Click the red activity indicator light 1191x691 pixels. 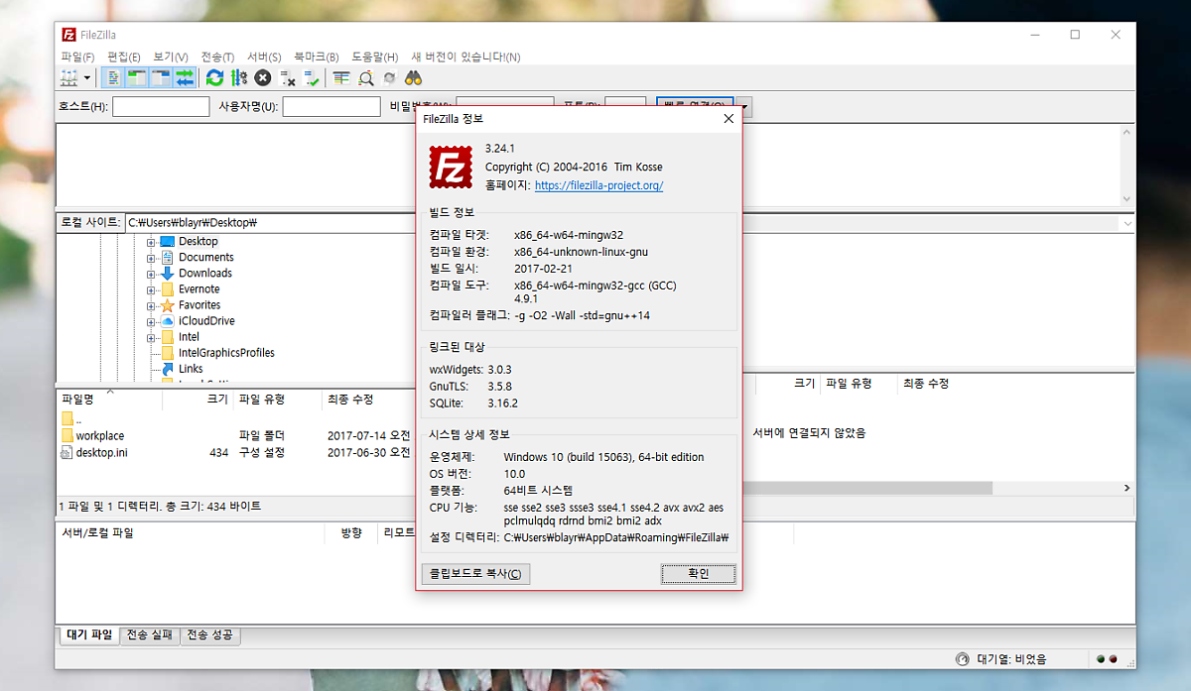point(1114,659)
